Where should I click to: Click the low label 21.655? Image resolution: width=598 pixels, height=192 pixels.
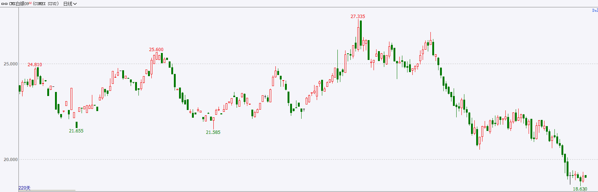[76, 131]
